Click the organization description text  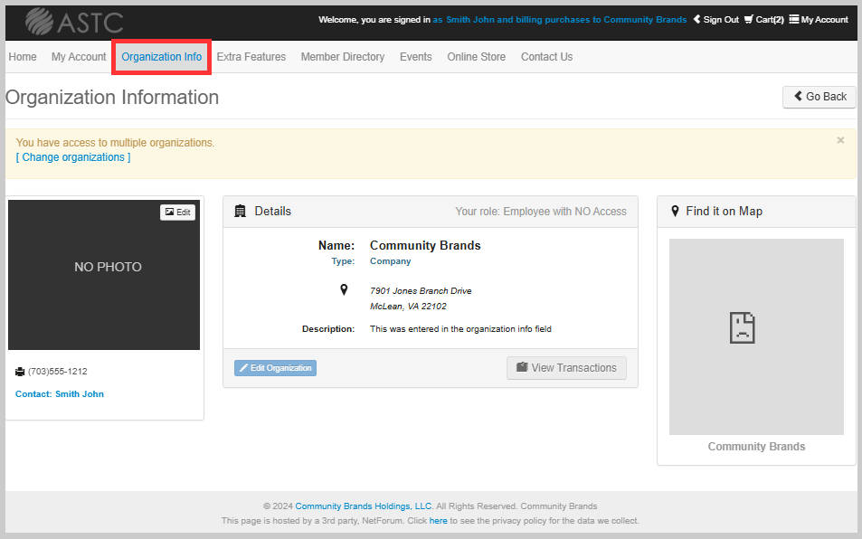point(460,328)
